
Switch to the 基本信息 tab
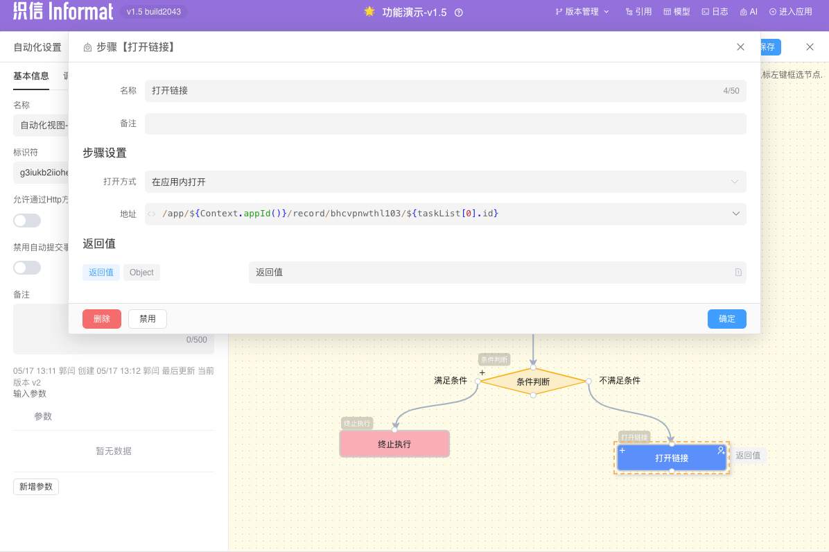click(31, 76)
